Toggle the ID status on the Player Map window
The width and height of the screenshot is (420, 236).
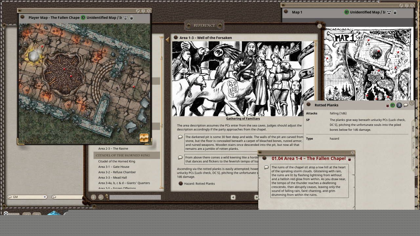(83, 17)
